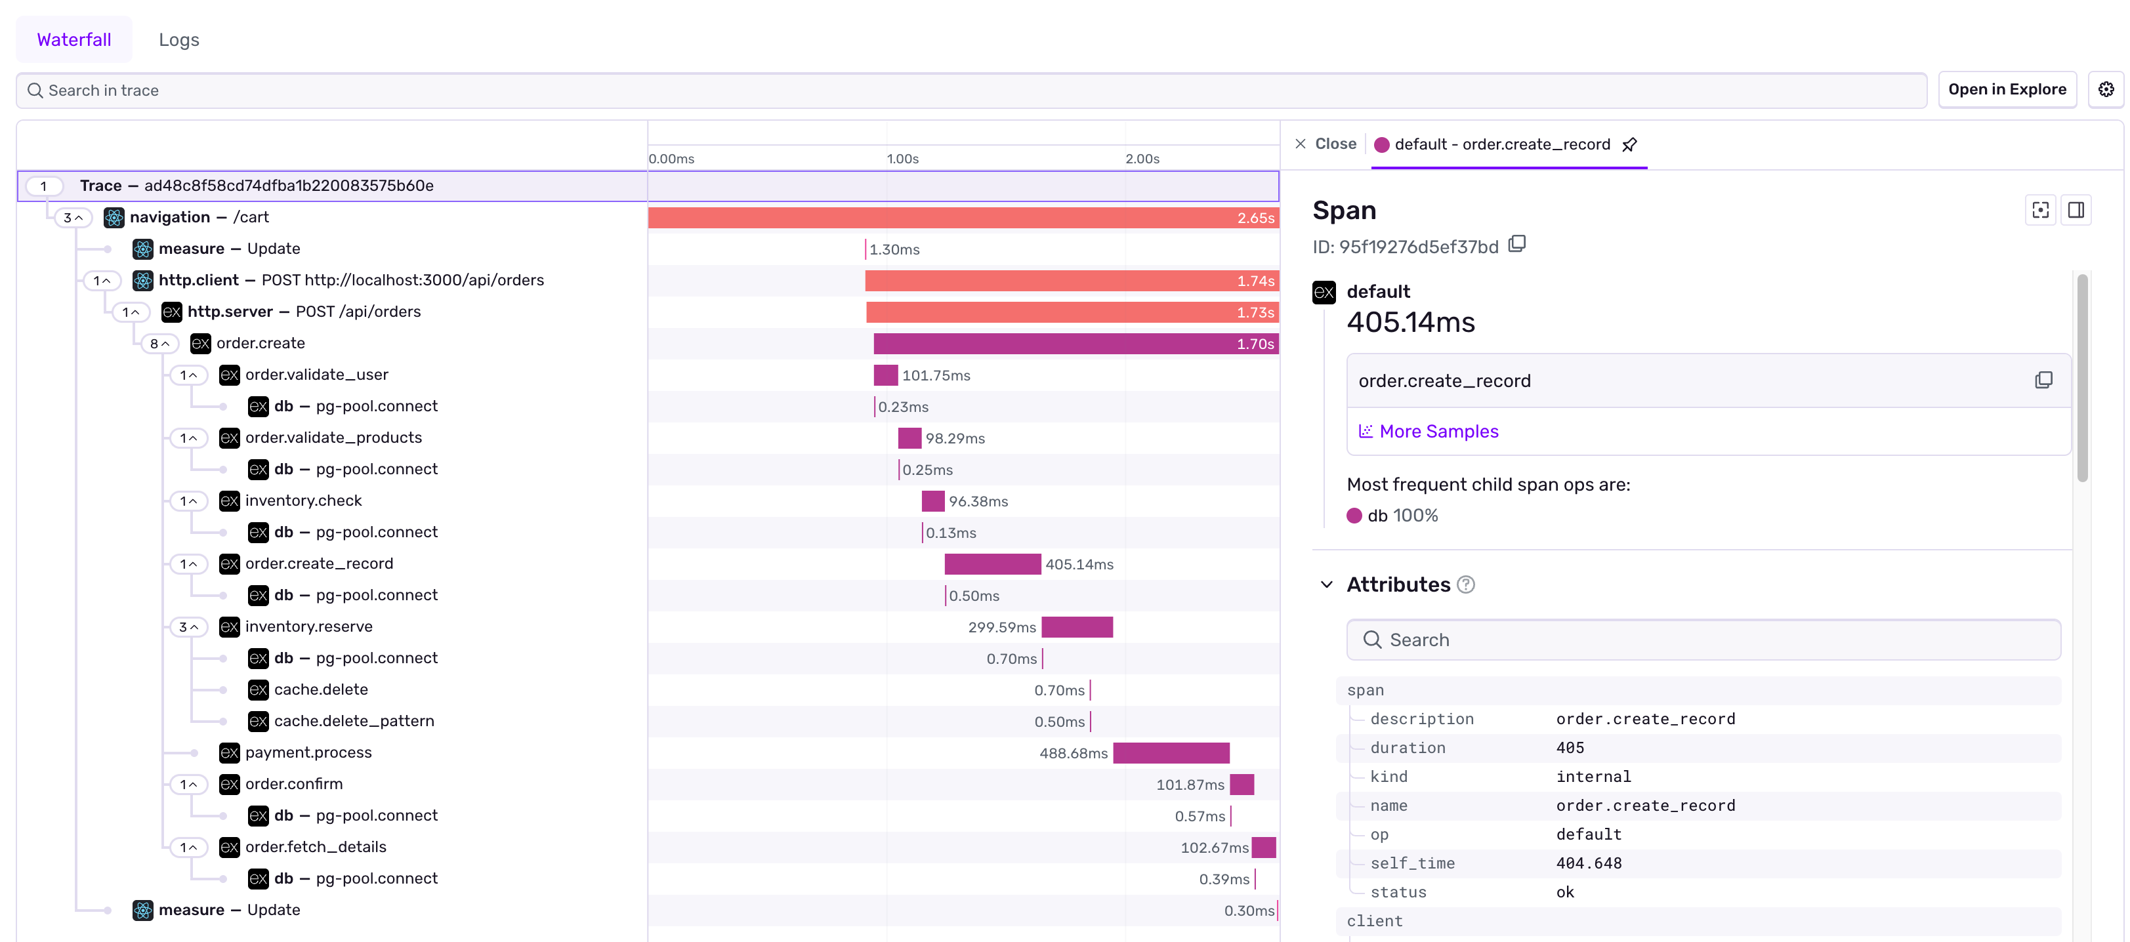Collapse the order.create 8 children toggle
2130x942 pixels.
(x=159, y=344)
